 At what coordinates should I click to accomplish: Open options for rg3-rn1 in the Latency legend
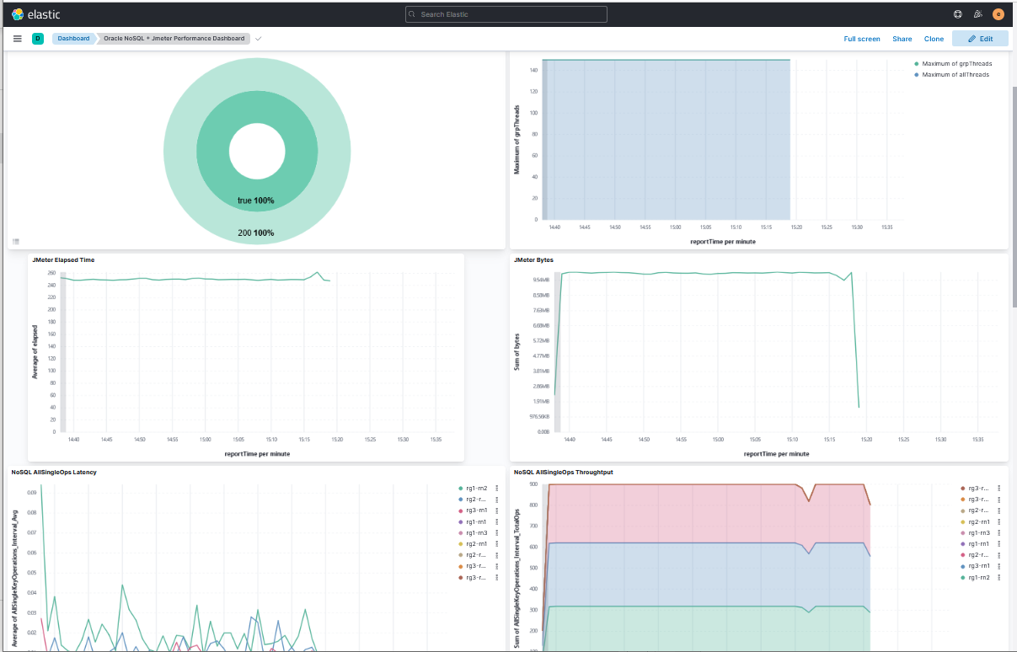pyautogui.click(x=496, y=510)
